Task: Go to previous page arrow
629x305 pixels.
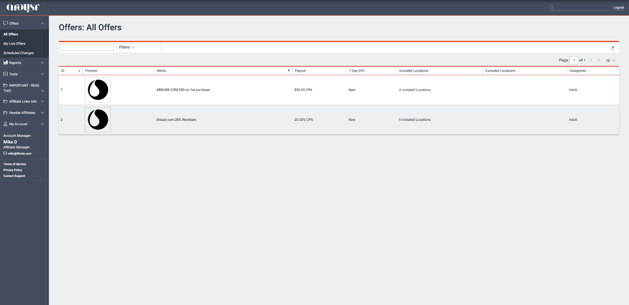Action: click(x=591, y=60)
